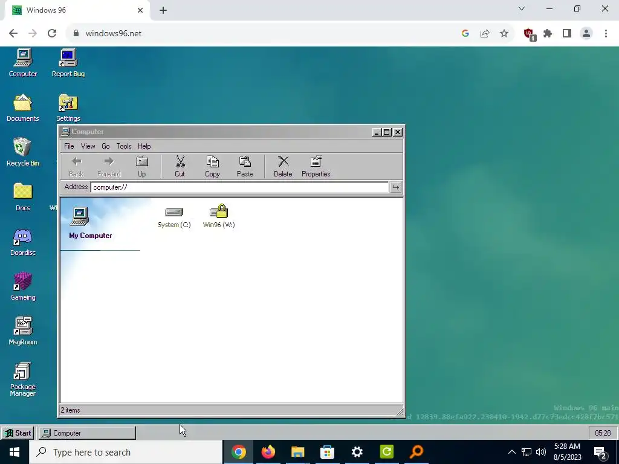Reload the windows96.net page
Viewport: 619px width, 464px height.
pos(52,34)
